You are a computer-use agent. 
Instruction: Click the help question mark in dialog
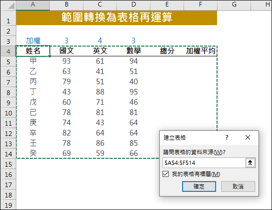click(x=227, y=137)
